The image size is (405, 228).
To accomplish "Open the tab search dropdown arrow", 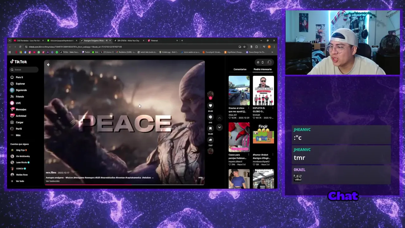I will point(9,41).
